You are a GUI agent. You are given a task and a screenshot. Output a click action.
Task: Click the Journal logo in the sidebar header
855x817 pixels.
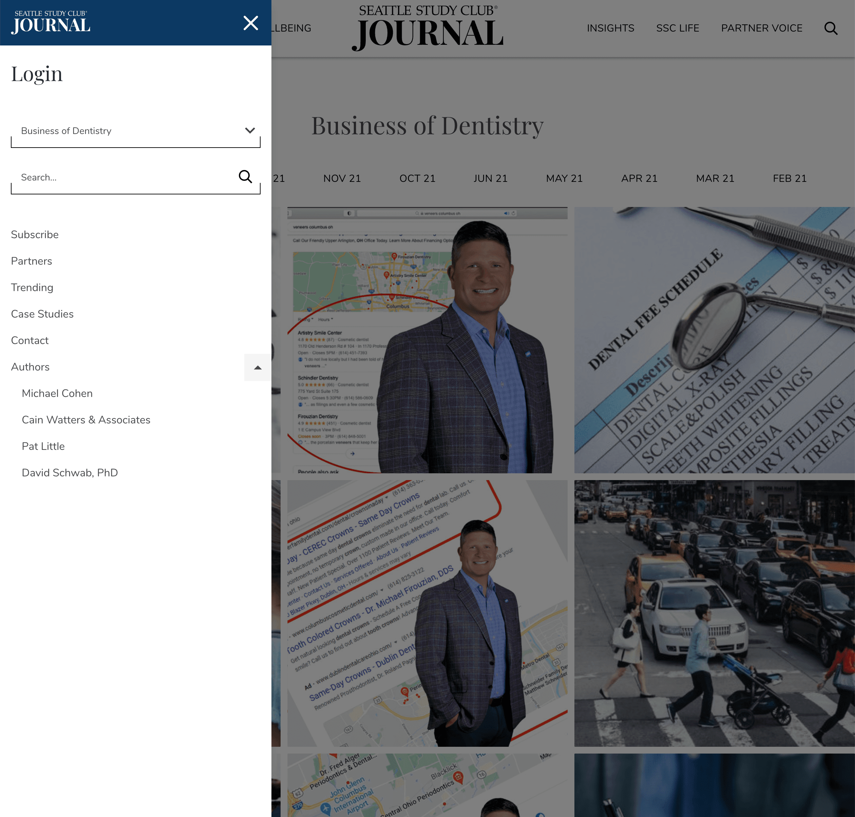(x=51, y=22)
